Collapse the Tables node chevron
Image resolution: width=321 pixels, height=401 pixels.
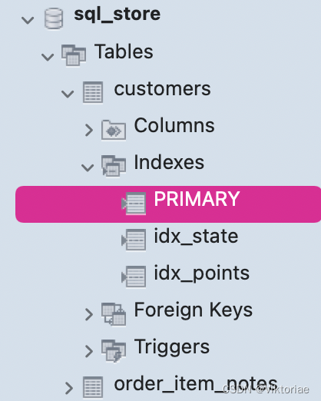tap(48, 57)
